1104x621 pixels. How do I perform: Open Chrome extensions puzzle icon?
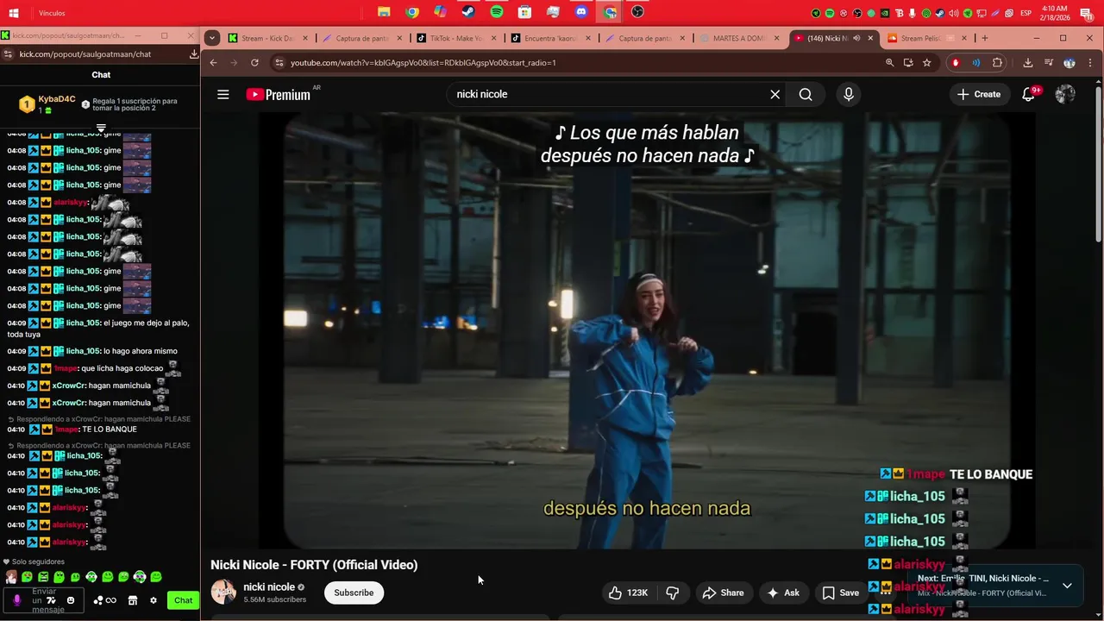tap(997, 63)
